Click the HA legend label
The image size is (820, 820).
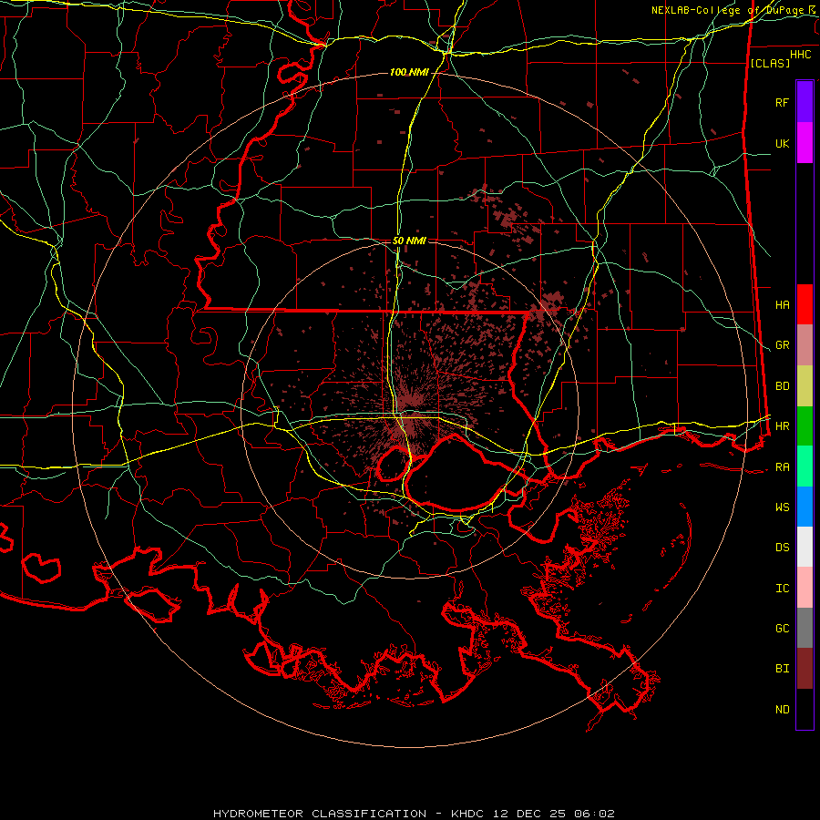(x=782, y=305)
